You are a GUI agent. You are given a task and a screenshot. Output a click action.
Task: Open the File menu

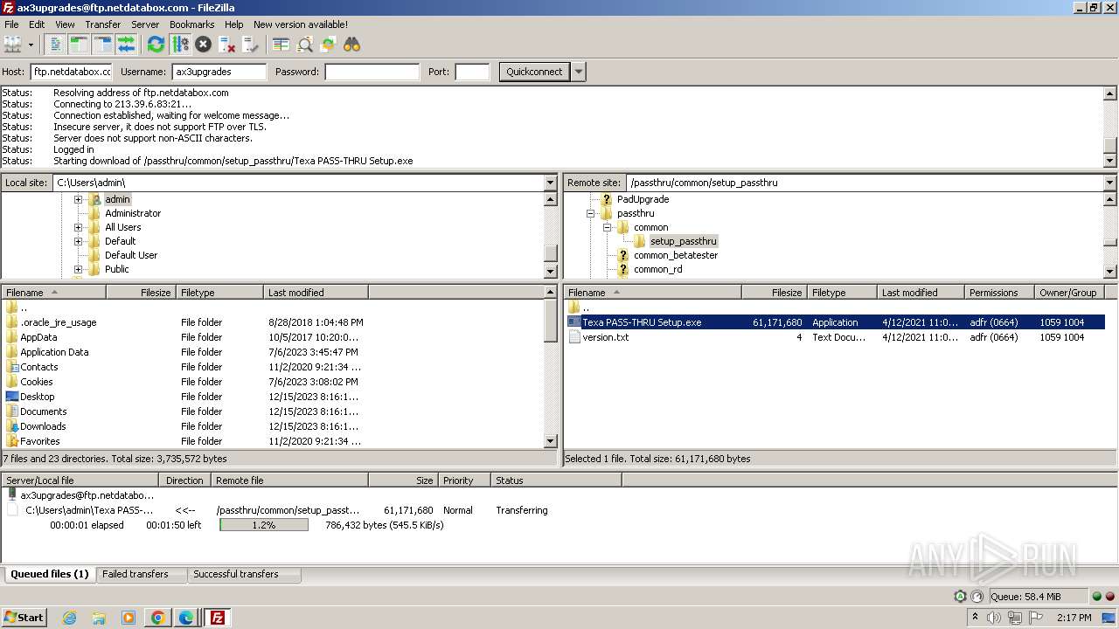11,24
